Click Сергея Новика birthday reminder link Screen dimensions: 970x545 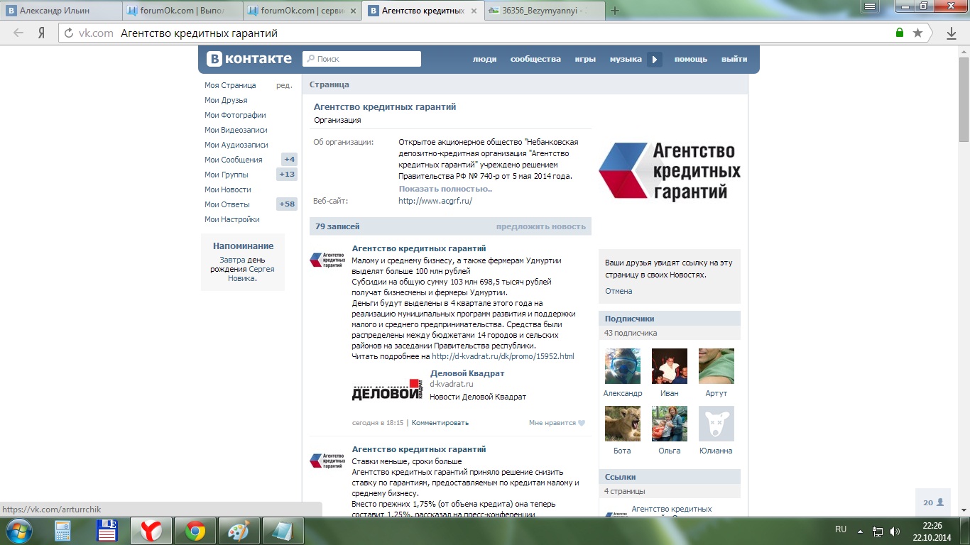tap(251, 274)
